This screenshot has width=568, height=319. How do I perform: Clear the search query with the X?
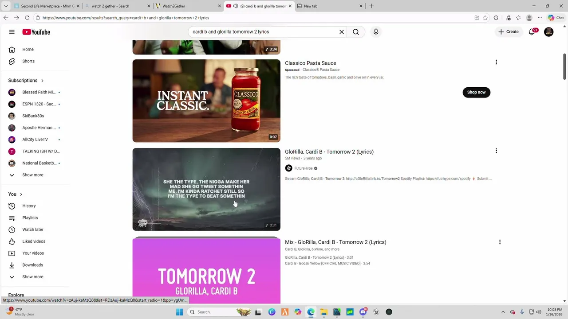[x=342, y=32]
